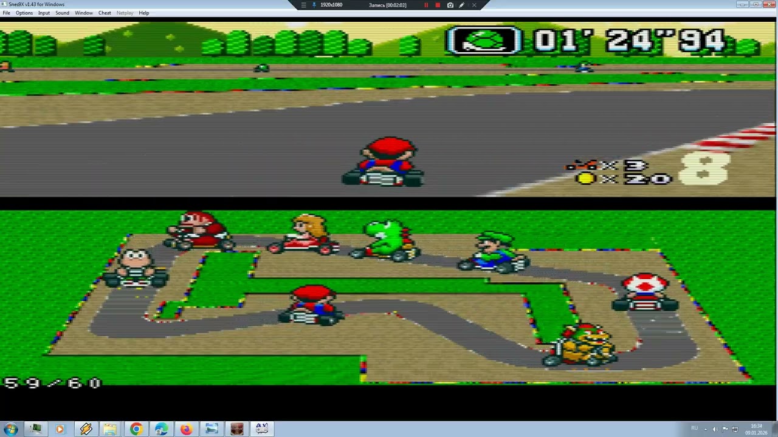
Task: Open the File menu
Action: coord(6,13)
